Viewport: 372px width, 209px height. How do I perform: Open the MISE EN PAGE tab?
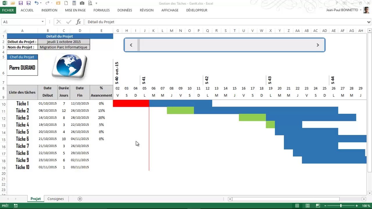tap(75, 10)
